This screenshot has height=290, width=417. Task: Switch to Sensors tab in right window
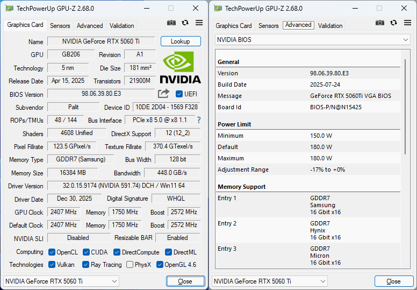coord(268,26)
